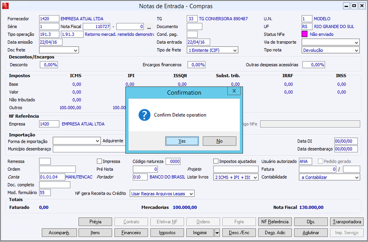Open the Via de transporte dropdown
The height and width of the screenshot is (242, 368).
(x=330, y=42)
